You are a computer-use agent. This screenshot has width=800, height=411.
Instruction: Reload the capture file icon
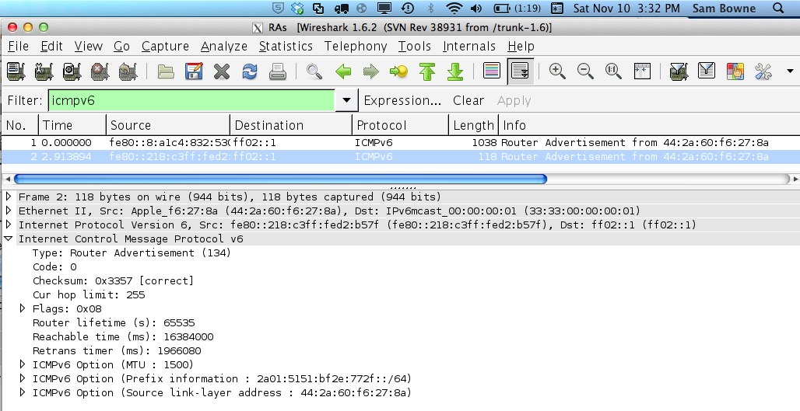point(250,71)
